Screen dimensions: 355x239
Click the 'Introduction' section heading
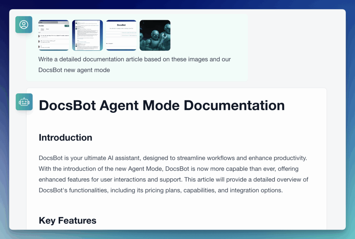click(x=66, y=138)
